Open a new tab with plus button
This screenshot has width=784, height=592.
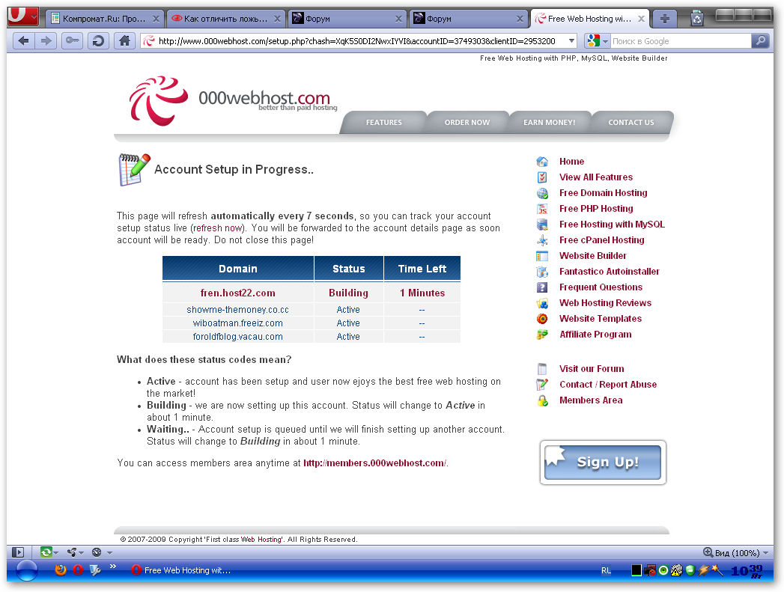pyautogui.click(x=663, y=19)
